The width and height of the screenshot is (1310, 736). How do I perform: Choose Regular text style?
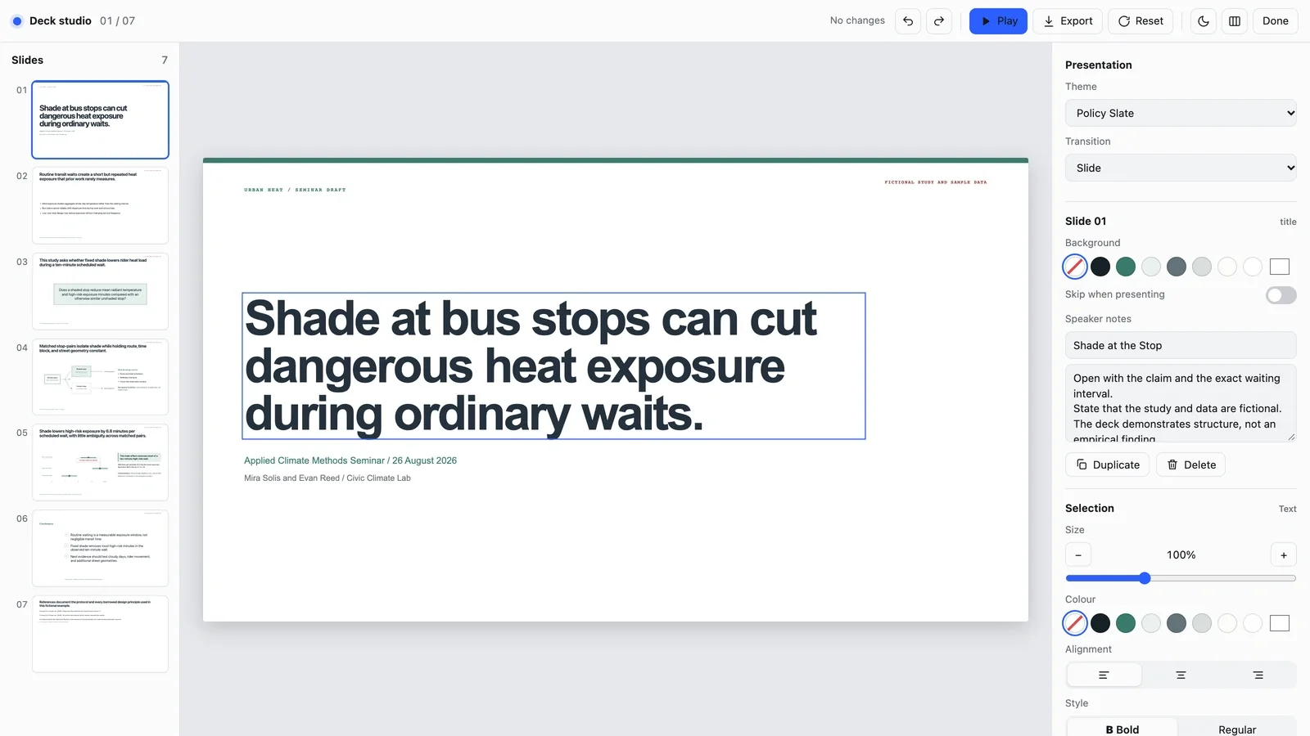[1237, 729]
